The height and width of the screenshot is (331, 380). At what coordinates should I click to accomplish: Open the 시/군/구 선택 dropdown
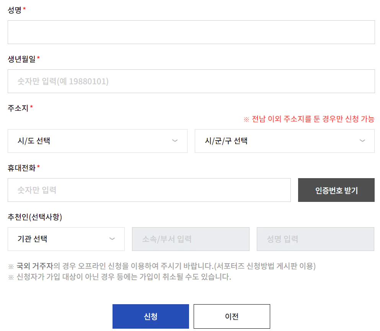[x=285, y=141]
